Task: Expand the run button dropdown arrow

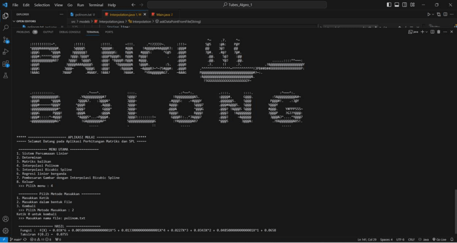Action: click(x=433, y=14)
